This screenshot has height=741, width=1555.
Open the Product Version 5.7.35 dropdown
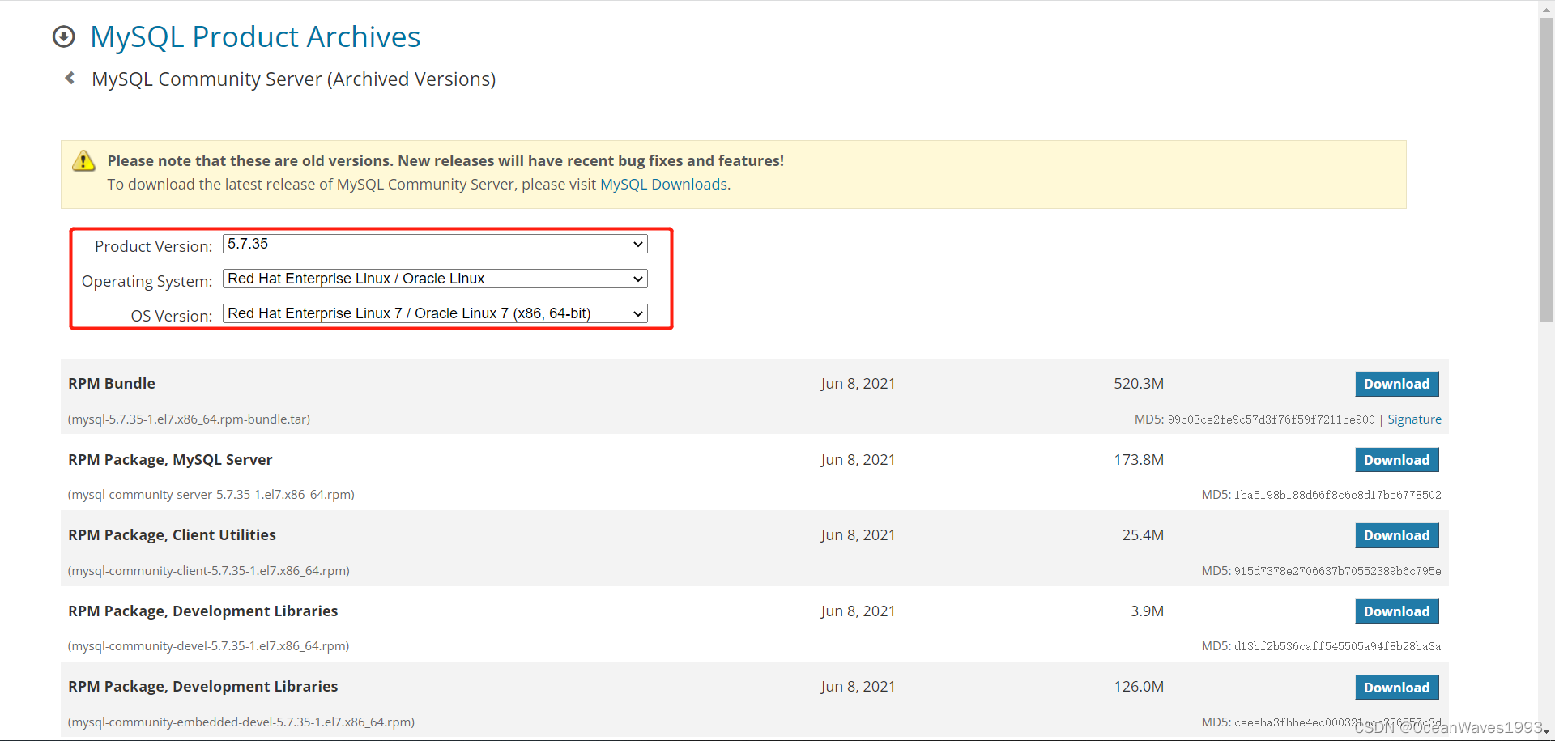[x=435, y=244]
